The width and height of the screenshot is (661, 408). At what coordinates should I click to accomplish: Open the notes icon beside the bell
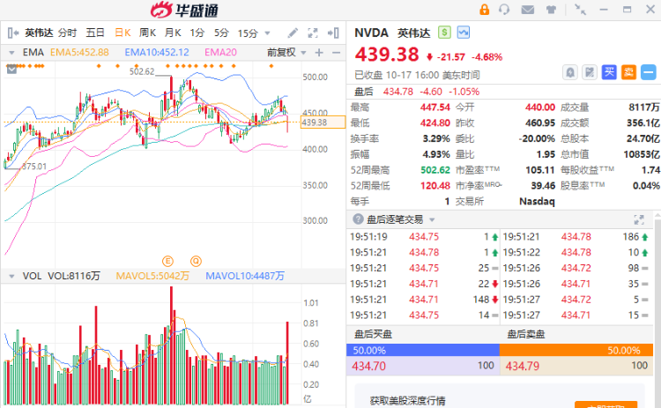coord(590,72)
